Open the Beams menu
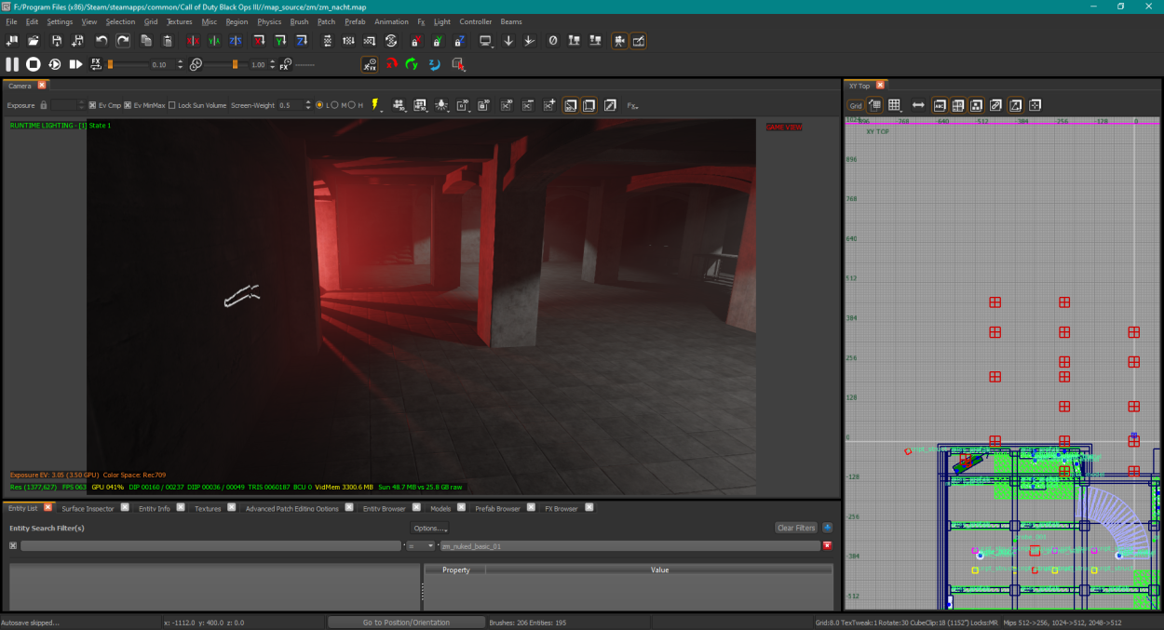 (511, 21)
